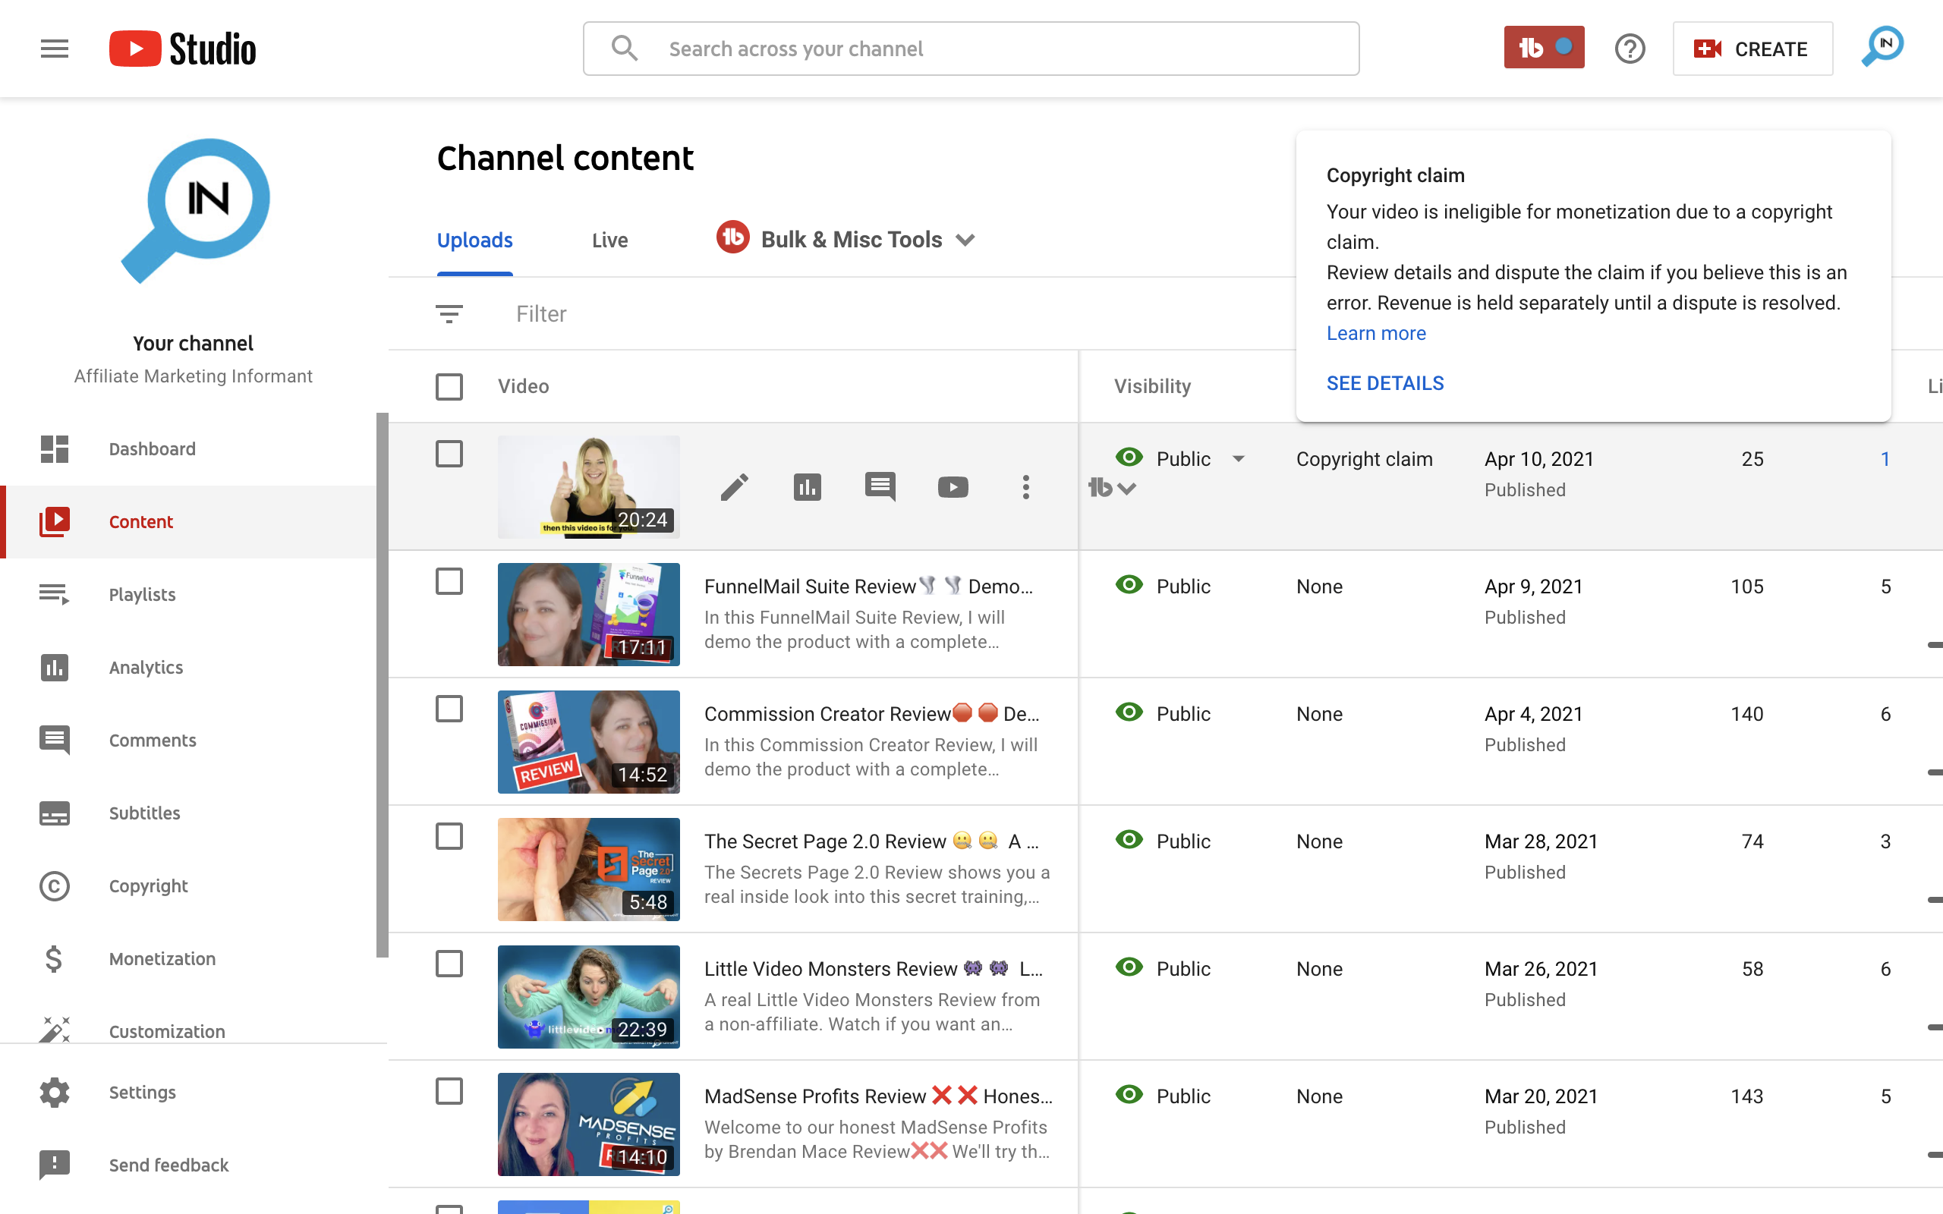This screenshot has width=1943, height=1214.
Task: Open the hamburger navigation menu
Action: point(55,49)
